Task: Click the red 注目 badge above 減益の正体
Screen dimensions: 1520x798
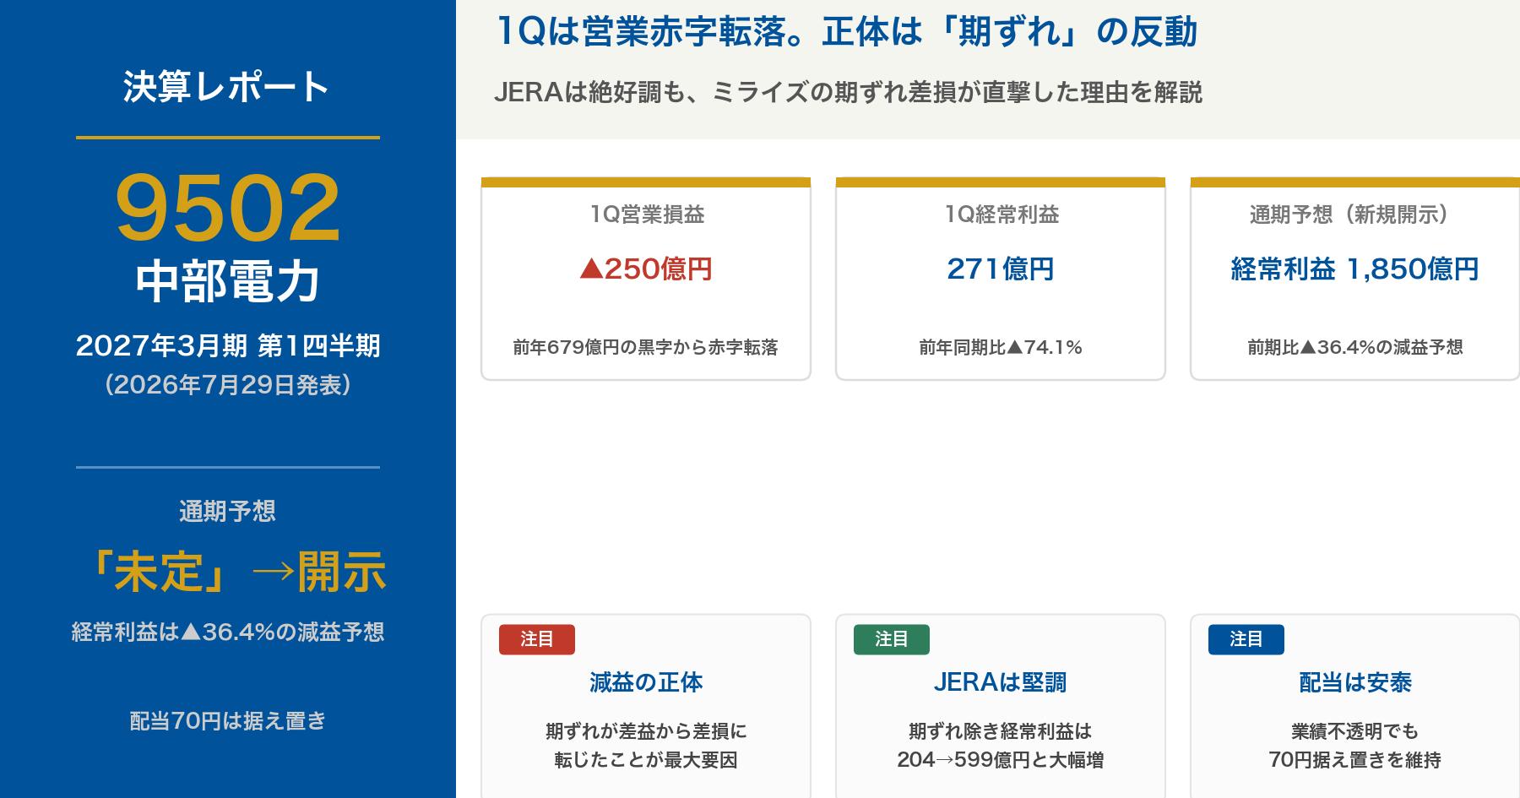Action: (x=537, y=639)
